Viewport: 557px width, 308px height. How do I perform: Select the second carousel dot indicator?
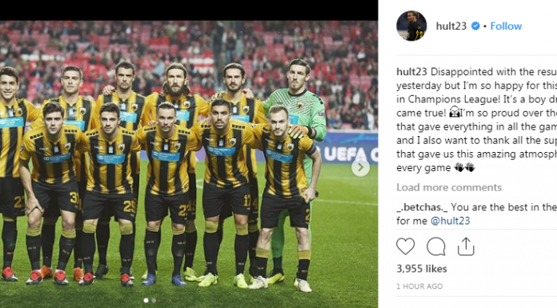click(x=154, y=300)
